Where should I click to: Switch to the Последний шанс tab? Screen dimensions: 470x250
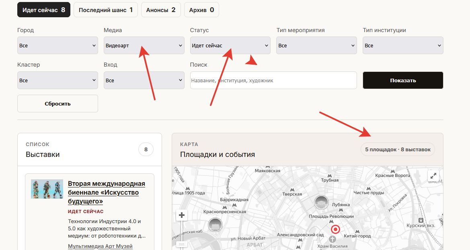click(x=105, y=10)
